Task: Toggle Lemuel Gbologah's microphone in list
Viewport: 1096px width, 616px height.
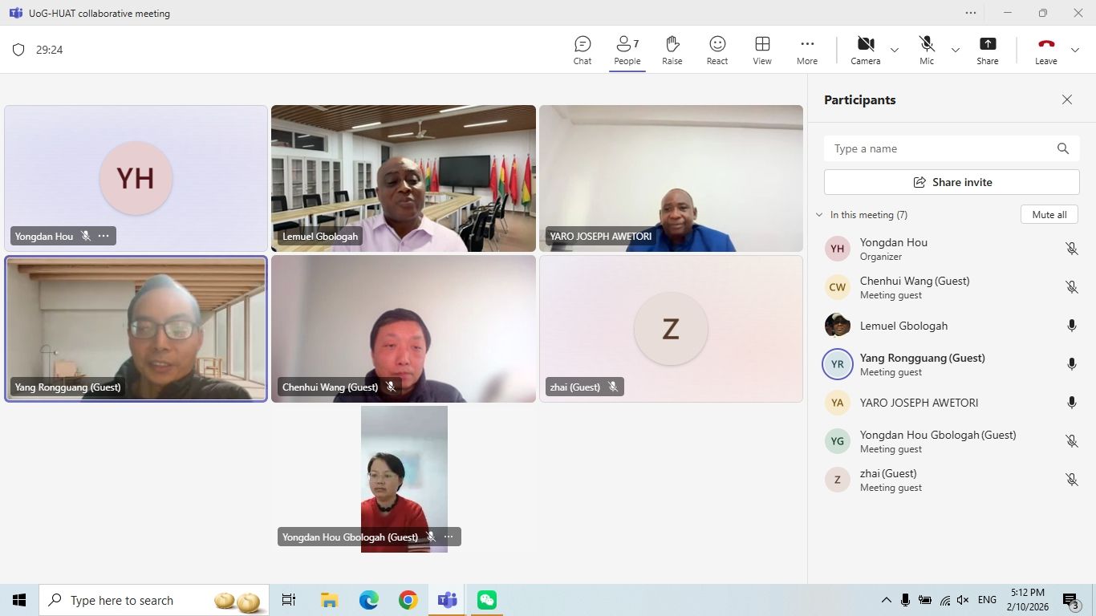Action: tap(1071, 326)
